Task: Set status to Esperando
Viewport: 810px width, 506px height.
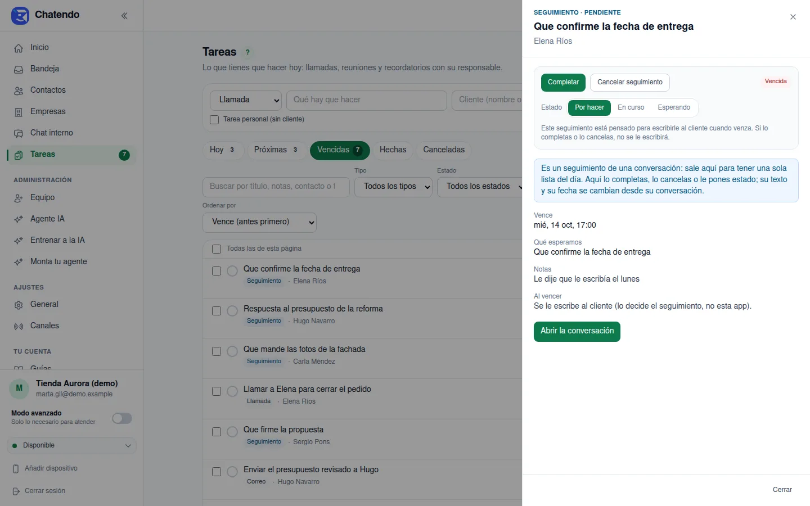Action: point(674,107)
